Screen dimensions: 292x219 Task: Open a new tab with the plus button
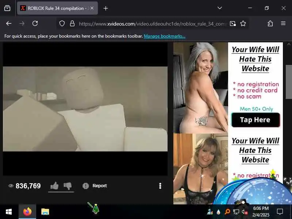(x=105, y=8)
